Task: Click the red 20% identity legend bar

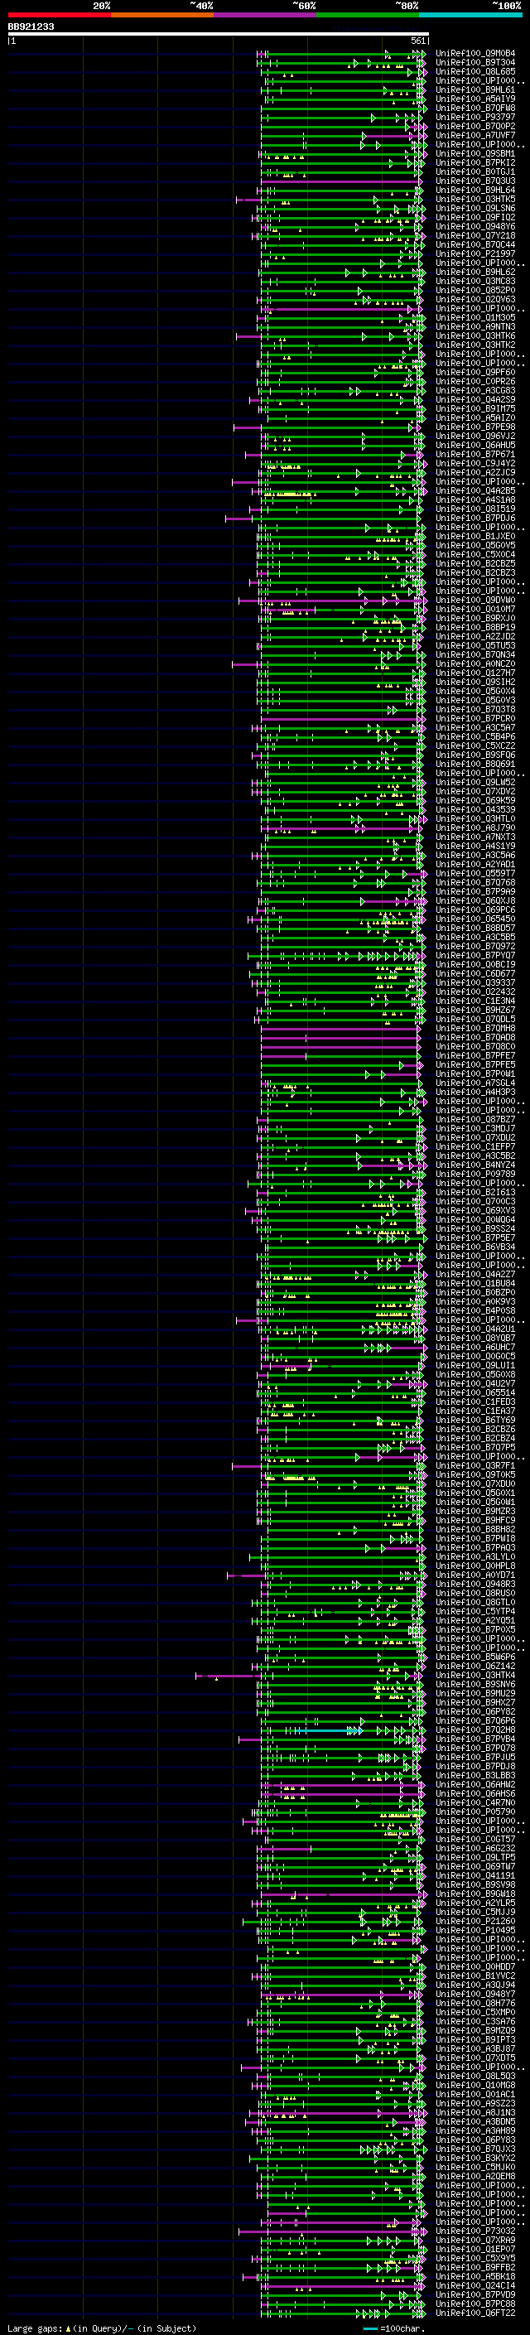Action: coord(60,15)
